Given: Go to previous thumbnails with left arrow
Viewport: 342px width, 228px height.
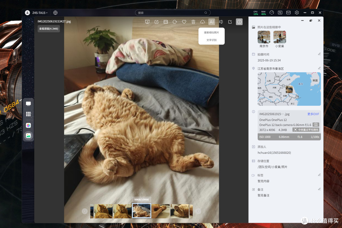Looking at the screenshot, I should tap(85, 211).
